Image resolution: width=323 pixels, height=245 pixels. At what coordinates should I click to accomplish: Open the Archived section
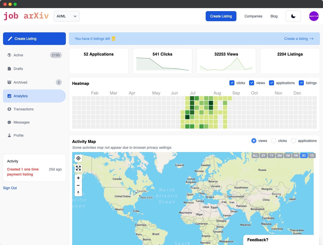coord(34,82)
